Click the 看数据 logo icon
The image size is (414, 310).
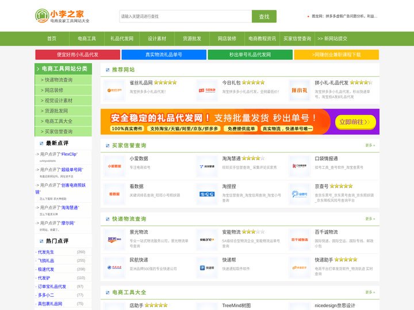click(x=114, y=194)
